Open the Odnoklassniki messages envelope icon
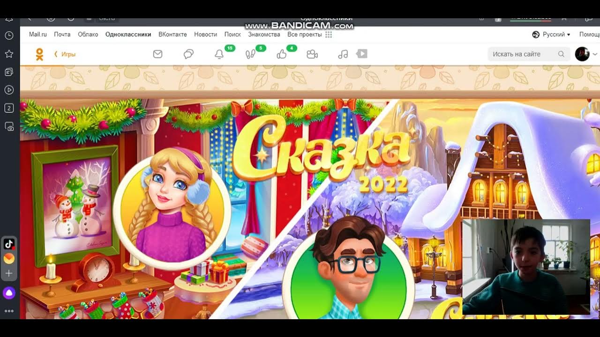Screen dimensions: 600x337 click(157, 54)
